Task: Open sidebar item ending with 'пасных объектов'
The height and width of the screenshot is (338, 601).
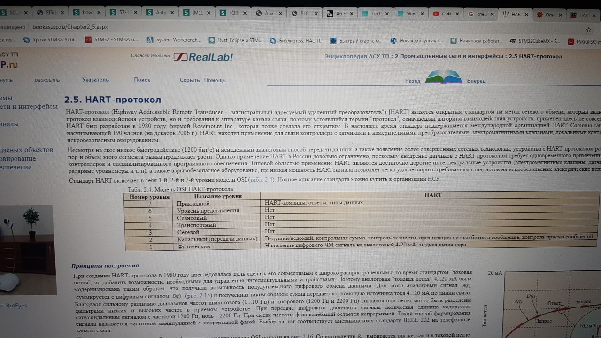Action: (x=26, y=150)
